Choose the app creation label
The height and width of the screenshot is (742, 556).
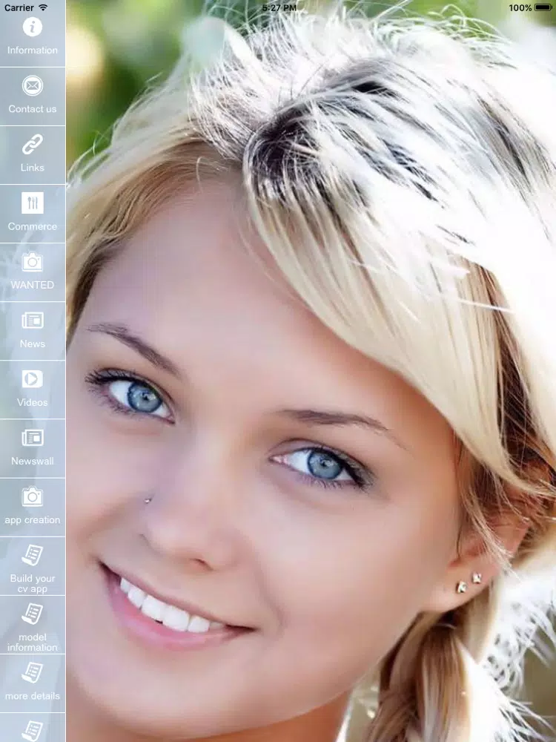pos(32,520)
